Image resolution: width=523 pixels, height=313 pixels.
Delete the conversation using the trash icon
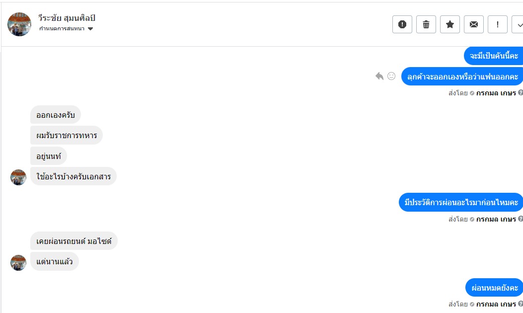coord(426,24)
